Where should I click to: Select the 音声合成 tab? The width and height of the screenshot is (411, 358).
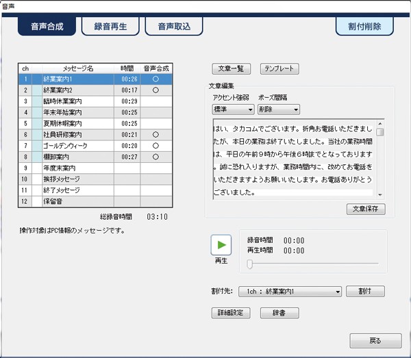(47, 27)
